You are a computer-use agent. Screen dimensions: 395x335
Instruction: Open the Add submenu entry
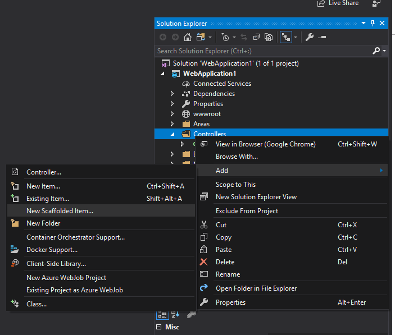tap(292, 171)
